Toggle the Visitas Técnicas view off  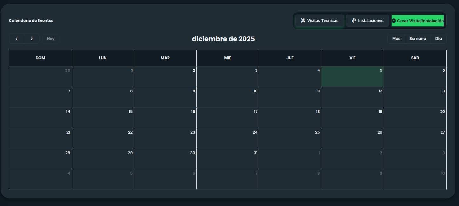pyautogui.click(x=319, y=20)
